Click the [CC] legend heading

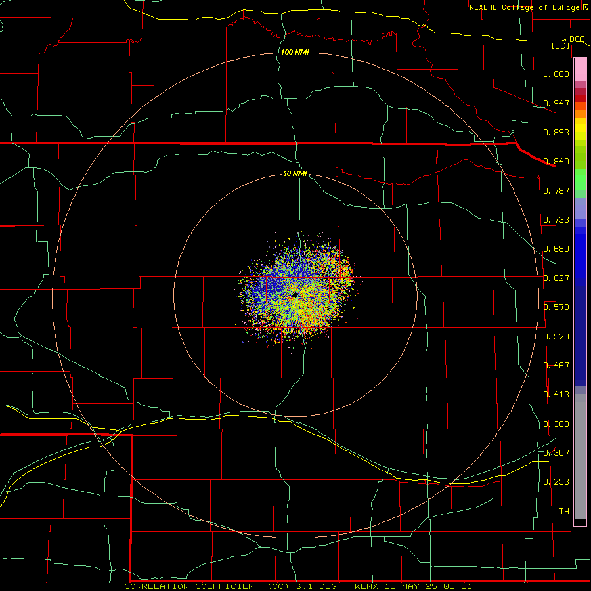[x=560, y=45]
